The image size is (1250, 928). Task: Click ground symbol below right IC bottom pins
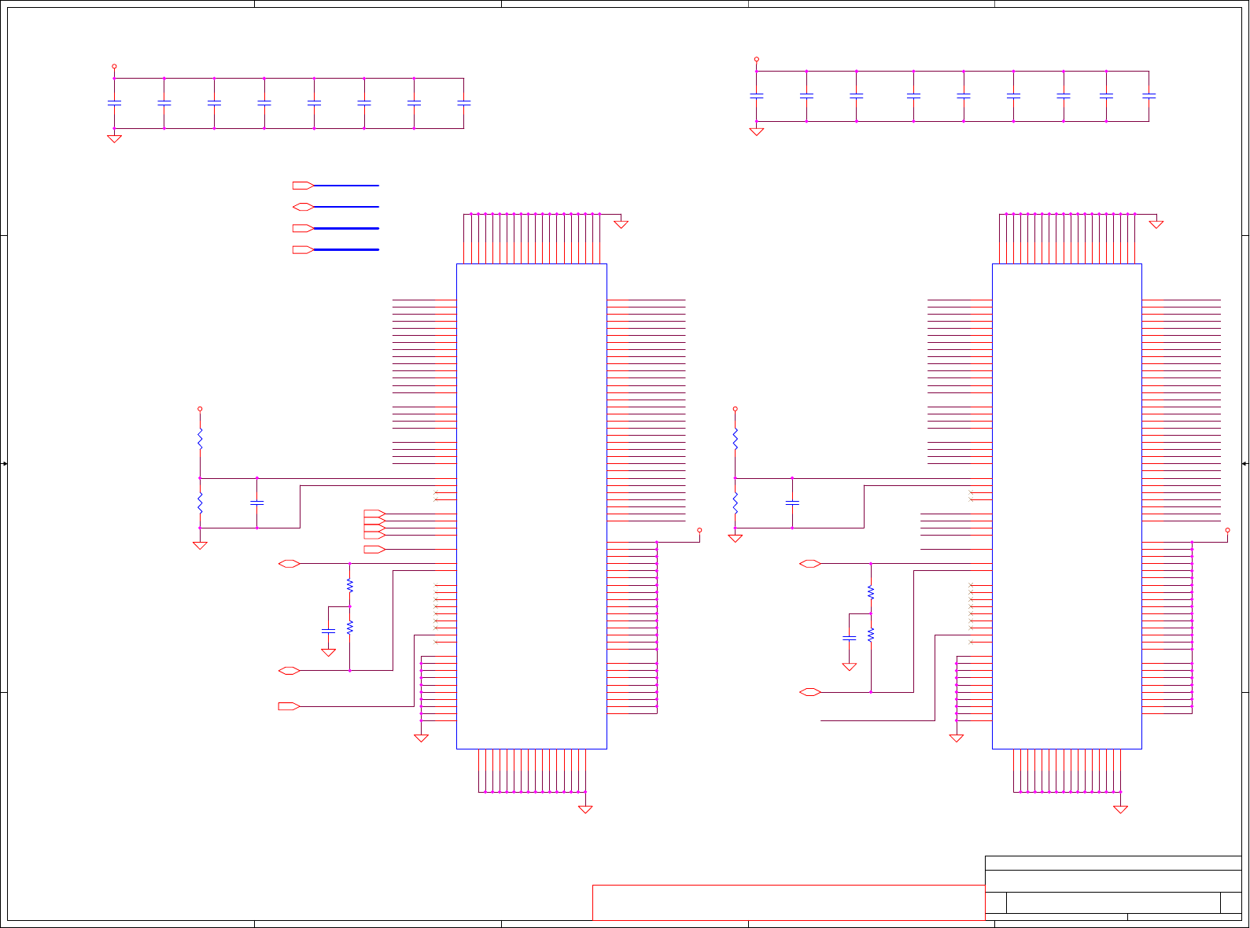point(1121,809)
